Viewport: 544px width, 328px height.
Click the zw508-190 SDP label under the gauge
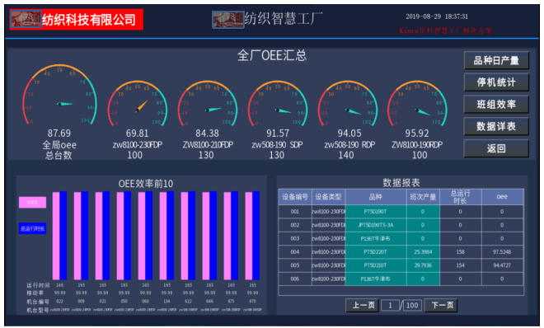277,144
